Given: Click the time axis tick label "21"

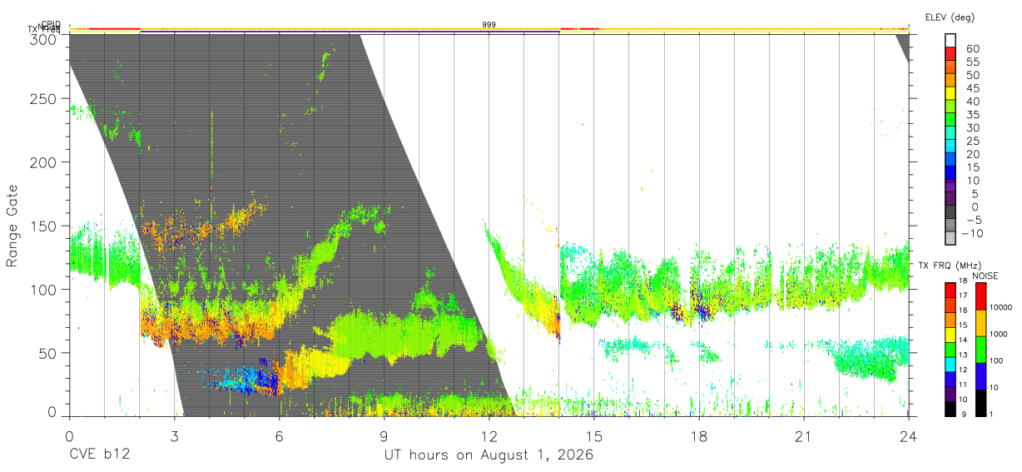Looking at the screenshot, I should tap(803, 437).
